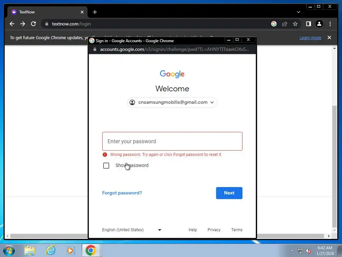Focus the Enter your password field

click(x=172, y=141)
